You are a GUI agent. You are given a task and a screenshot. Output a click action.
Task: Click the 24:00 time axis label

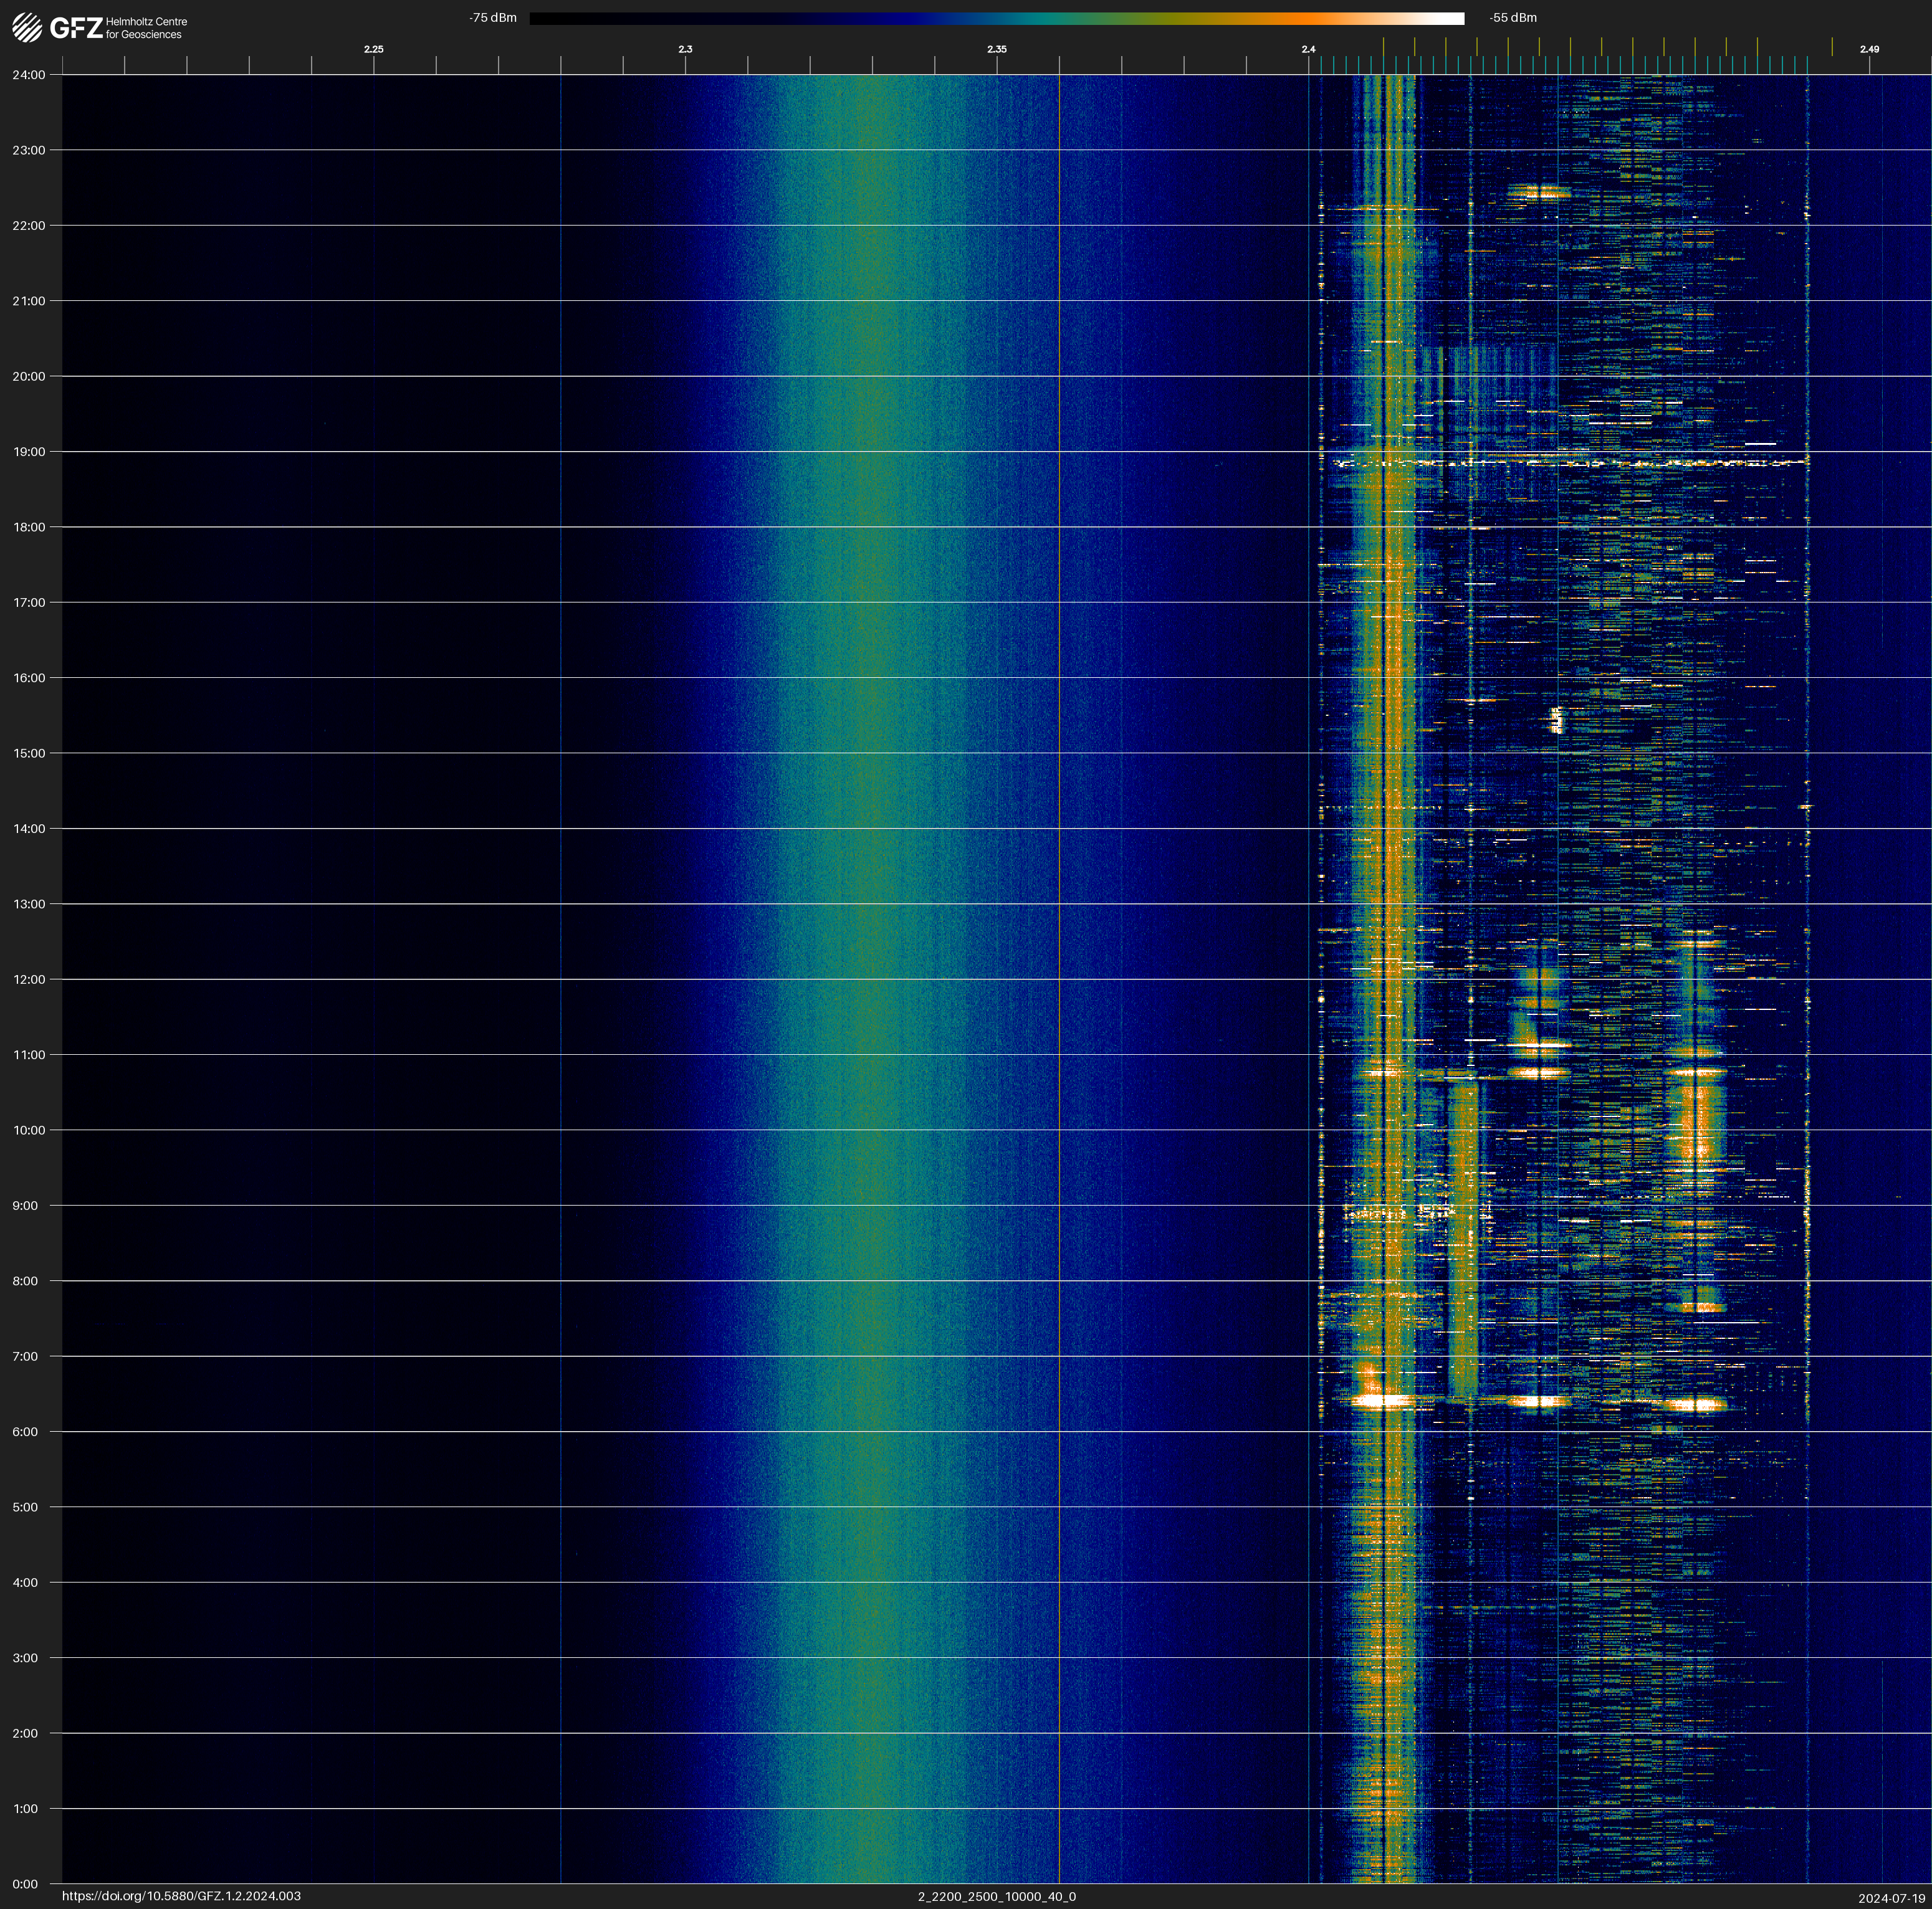[29, 75]
